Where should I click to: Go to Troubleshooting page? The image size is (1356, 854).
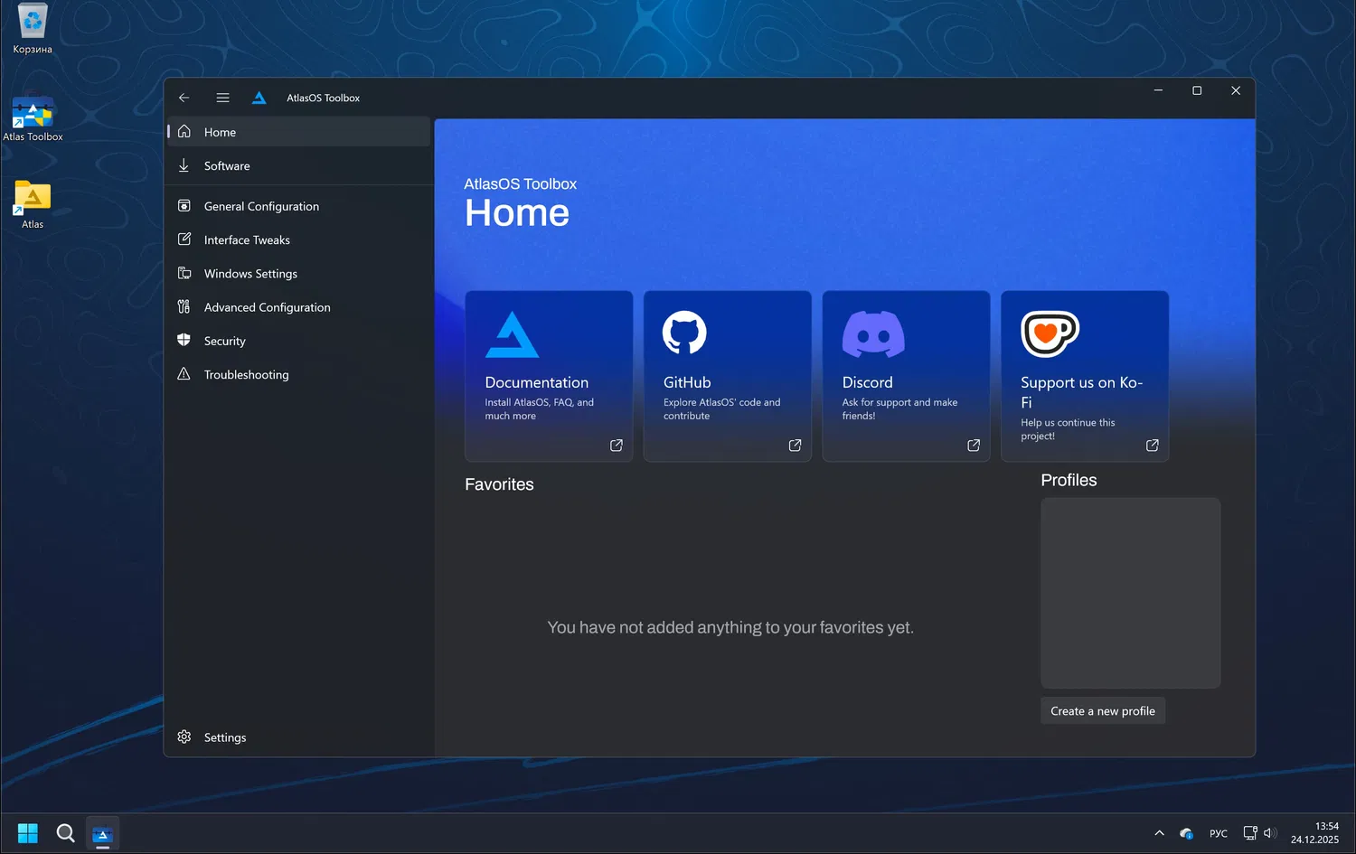click(298, 374)
